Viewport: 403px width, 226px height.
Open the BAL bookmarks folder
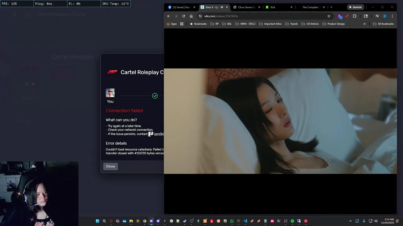227,24
